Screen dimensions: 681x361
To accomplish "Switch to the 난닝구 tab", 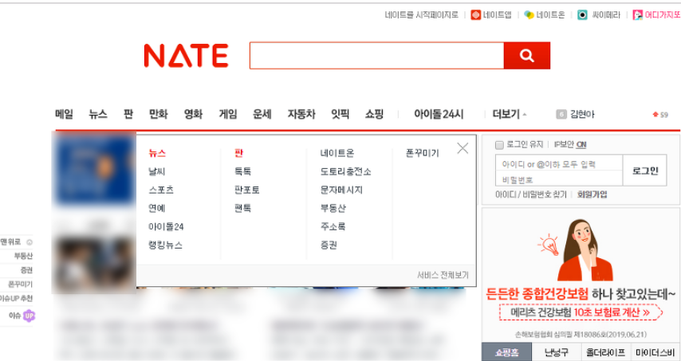I will pos(557,352).
